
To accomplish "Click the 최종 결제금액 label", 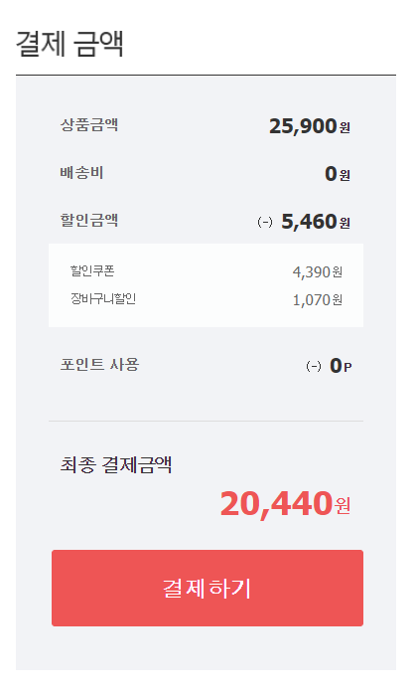I will [116, 464].
